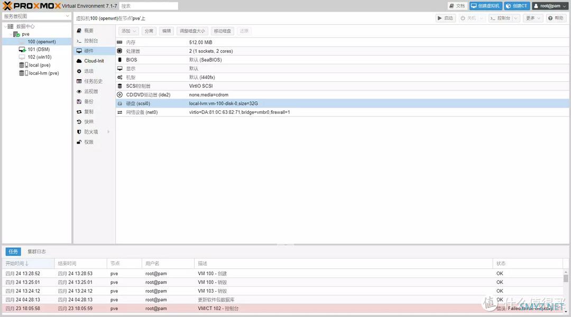Select local (pve) storage

coord(39,65)
